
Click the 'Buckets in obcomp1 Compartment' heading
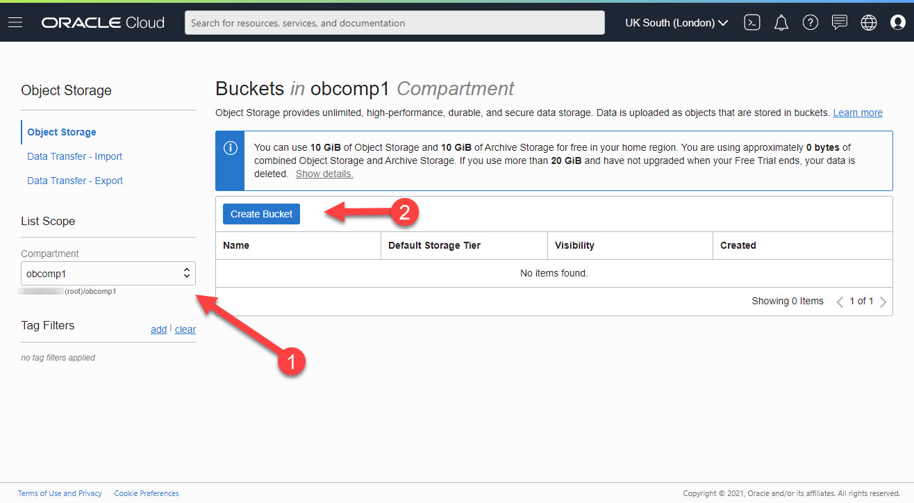click(365, 89)
